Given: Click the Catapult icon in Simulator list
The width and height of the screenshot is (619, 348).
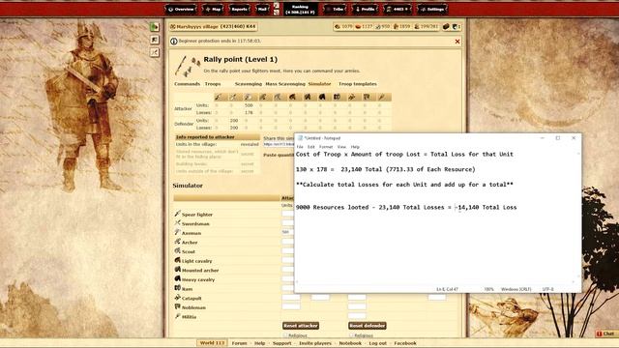Looking at the screenshot, I should (177, 298).
